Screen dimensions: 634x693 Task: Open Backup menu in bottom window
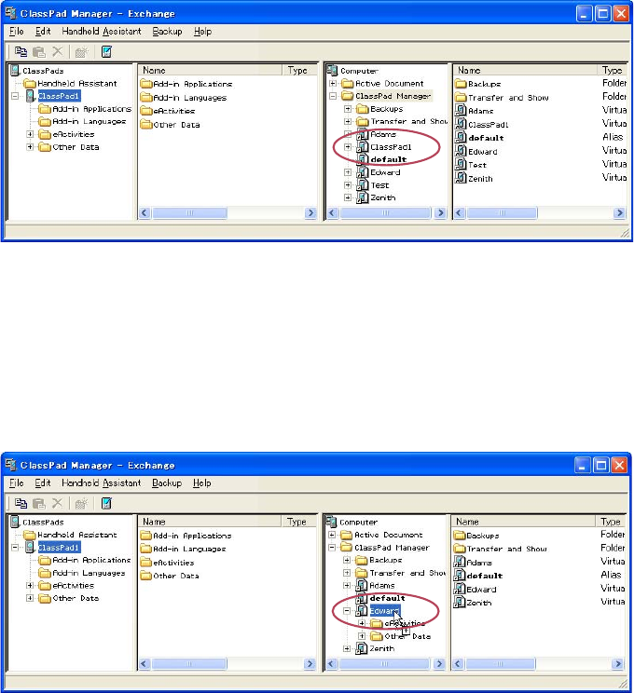pyautogui.click(x=167, y=483)
